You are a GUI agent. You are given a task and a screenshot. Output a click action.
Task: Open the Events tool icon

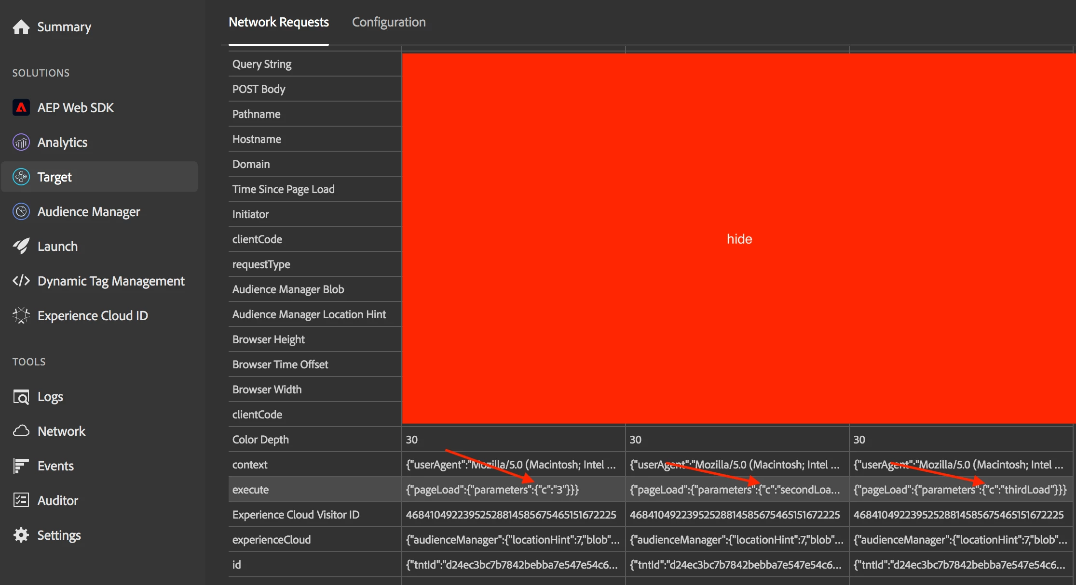click(x=21, y=466)
